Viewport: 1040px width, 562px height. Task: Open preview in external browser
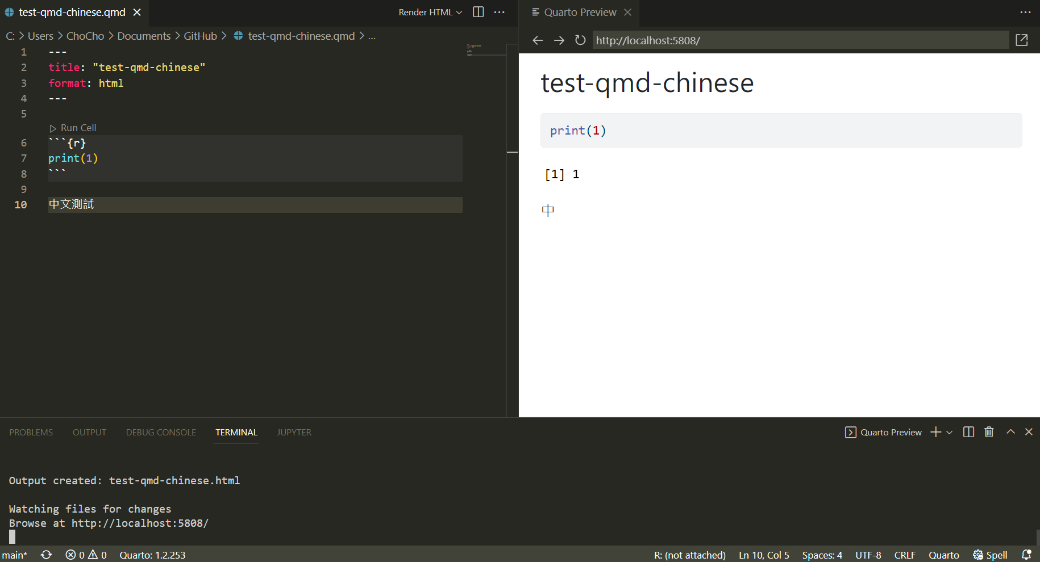click(x=1022, y=40)
